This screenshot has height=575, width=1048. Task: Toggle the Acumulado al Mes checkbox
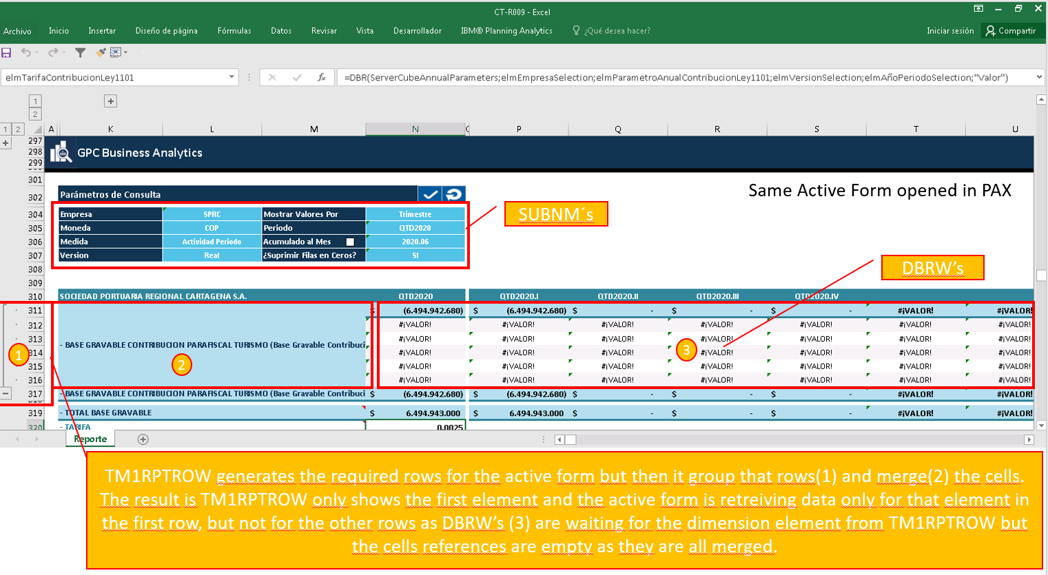point(350,242)
